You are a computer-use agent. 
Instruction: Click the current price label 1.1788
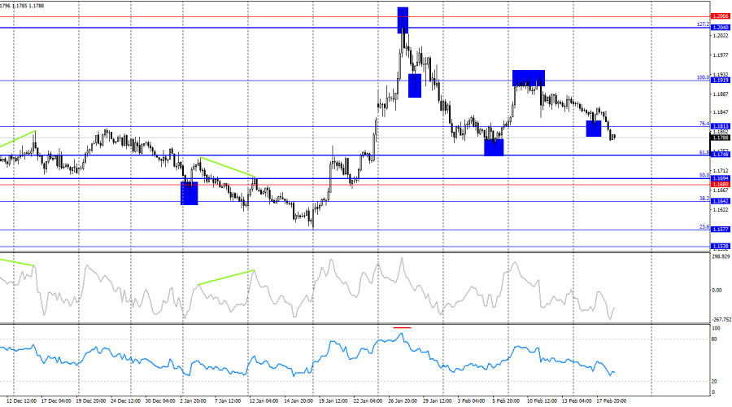click(x=719, y=138)
